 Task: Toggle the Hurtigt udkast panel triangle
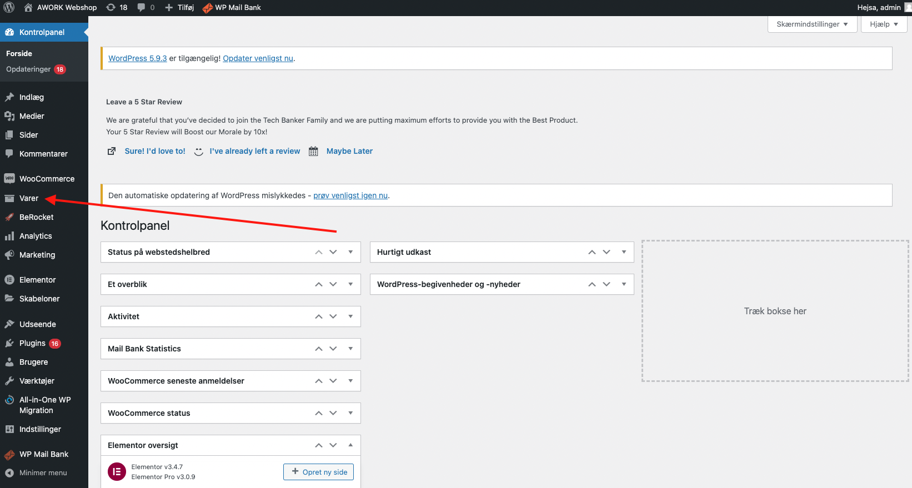click(624, 252)
